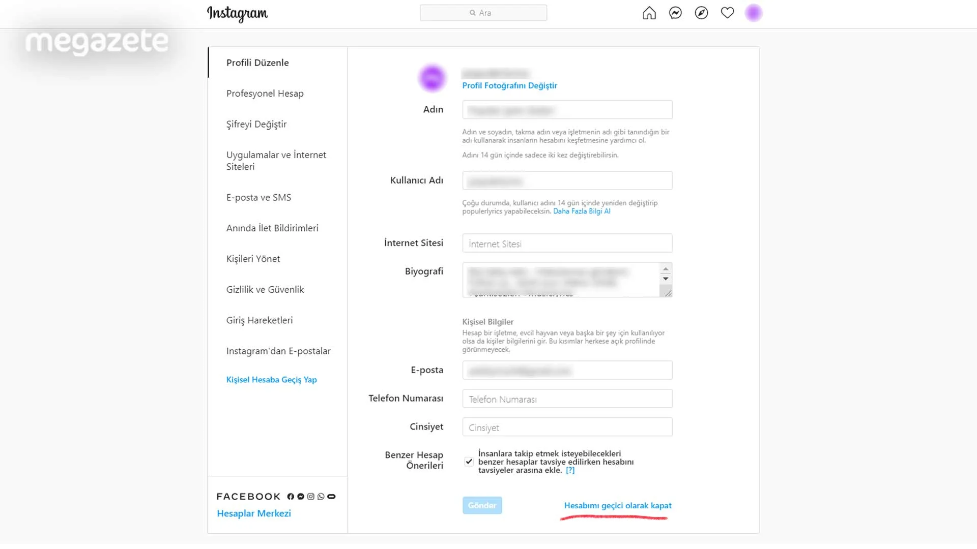This screenshot has width=977, height=549.
Task: Click the İnternet Sitesi input field
Action: point(567,243)
